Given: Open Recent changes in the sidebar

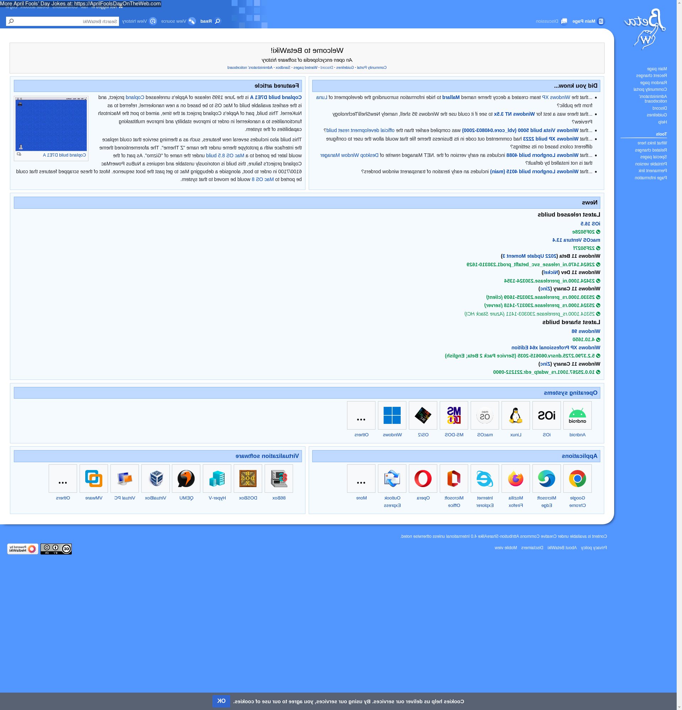Looking at the screenshot, I should coord(651,76).
